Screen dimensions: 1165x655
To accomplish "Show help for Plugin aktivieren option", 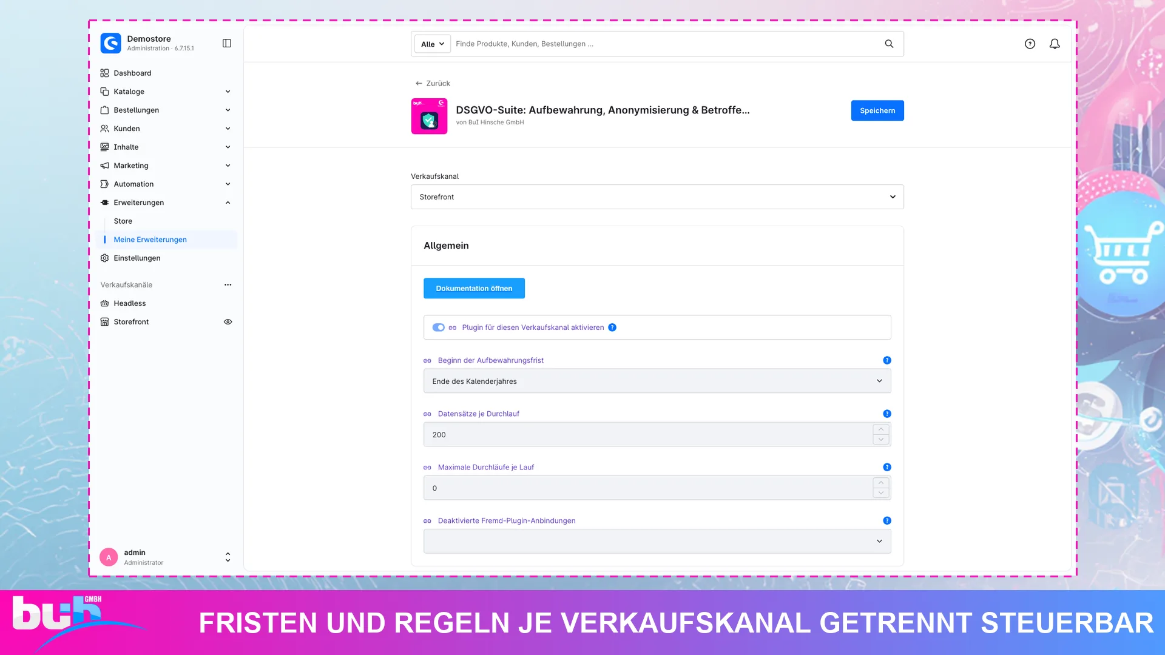I will pyautogui.click(x=612, y=327).
